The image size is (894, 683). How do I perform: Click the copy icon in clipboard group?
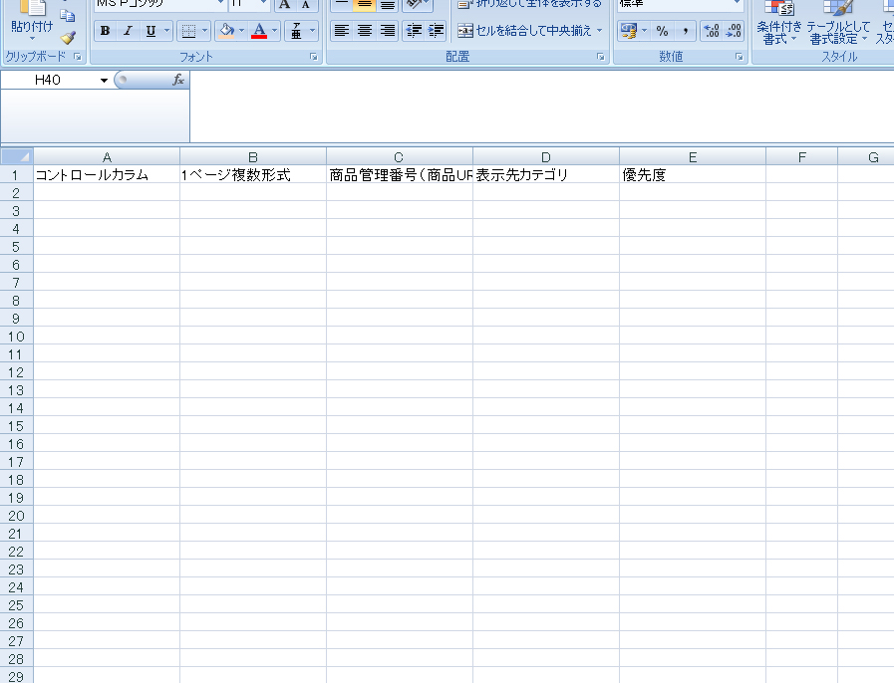68,16
